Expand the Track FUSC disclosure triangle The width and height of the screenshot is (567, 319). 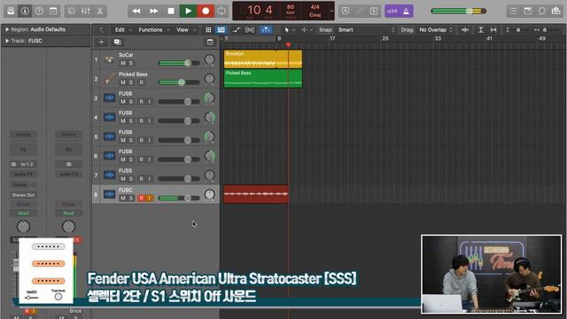point(7,41)
